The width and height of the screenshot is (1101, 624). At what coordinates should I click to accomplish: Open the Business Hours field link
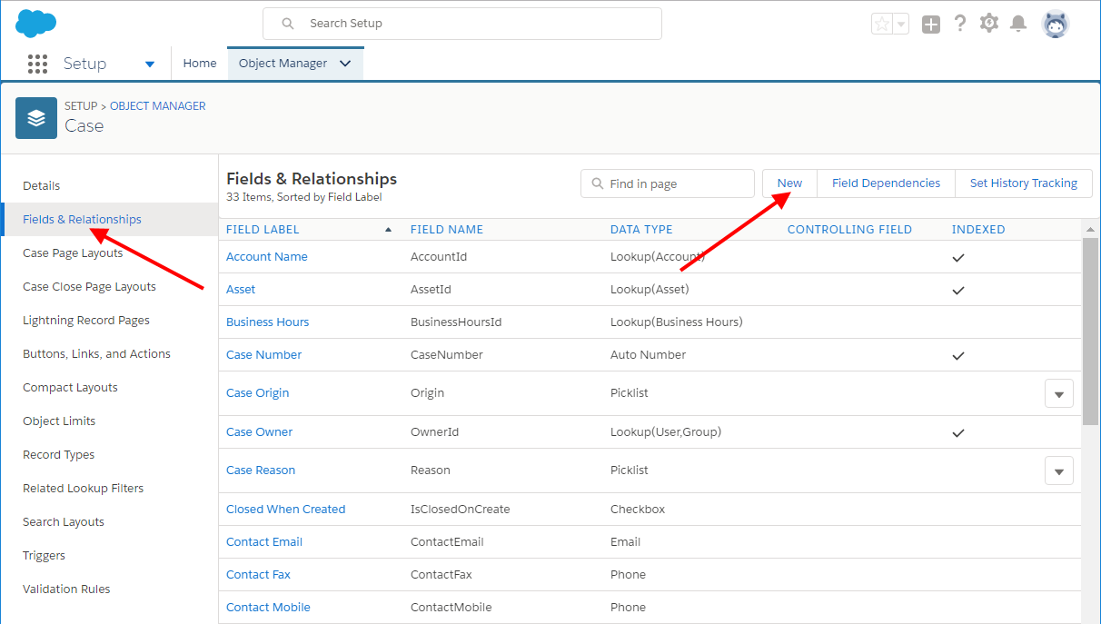click(267, 322)
